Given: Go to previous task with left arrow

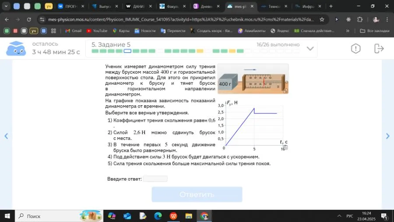Looking at the screenshot, I should click(x=6, y=136).
